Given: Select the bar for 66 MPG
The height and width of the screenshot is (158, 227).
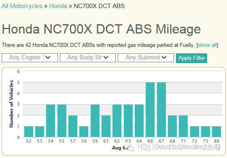Looking at the screenshot, I should (150, 110).
